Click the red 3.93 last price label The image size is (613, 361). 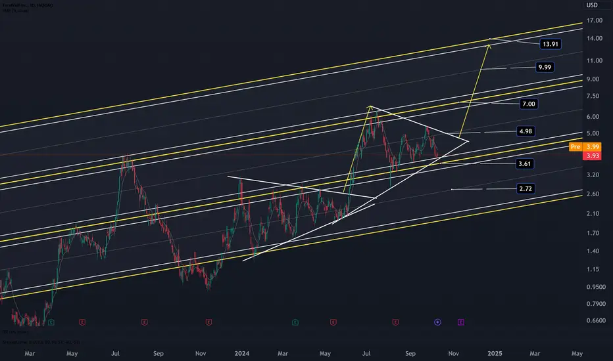point(593,156)
